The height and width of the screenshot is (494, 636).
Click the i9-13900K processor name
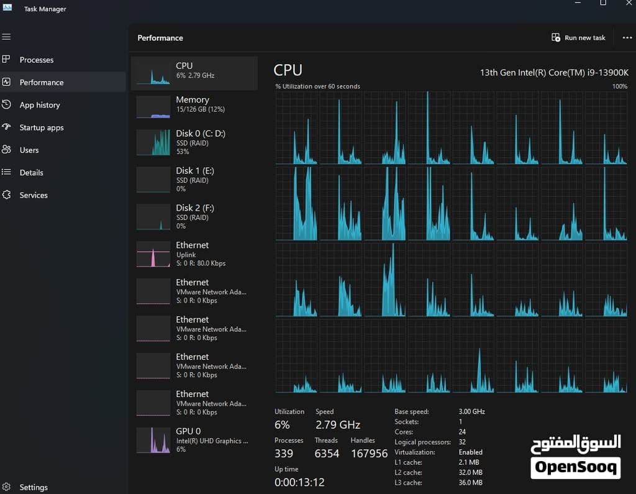tap(554, 73)
